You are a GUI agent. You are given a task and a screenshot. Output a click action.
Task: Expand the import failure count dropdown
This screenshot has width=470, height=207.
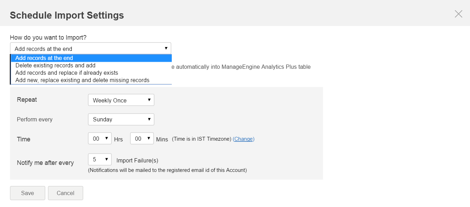coord(100,160)
